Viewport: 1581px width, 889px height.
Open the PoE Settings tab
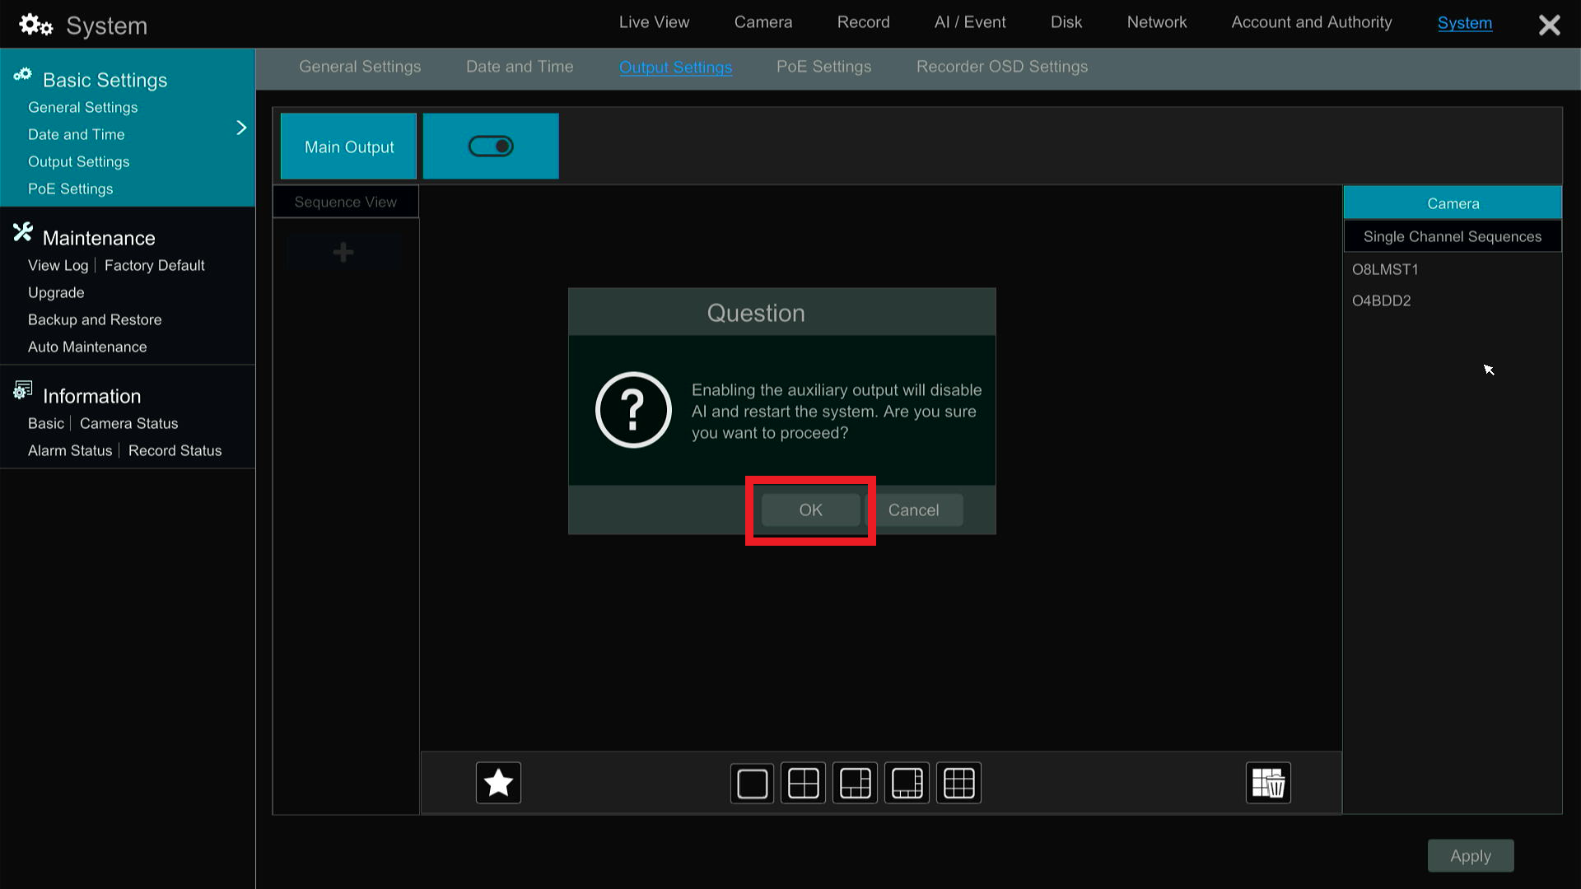tap(823, 67)
